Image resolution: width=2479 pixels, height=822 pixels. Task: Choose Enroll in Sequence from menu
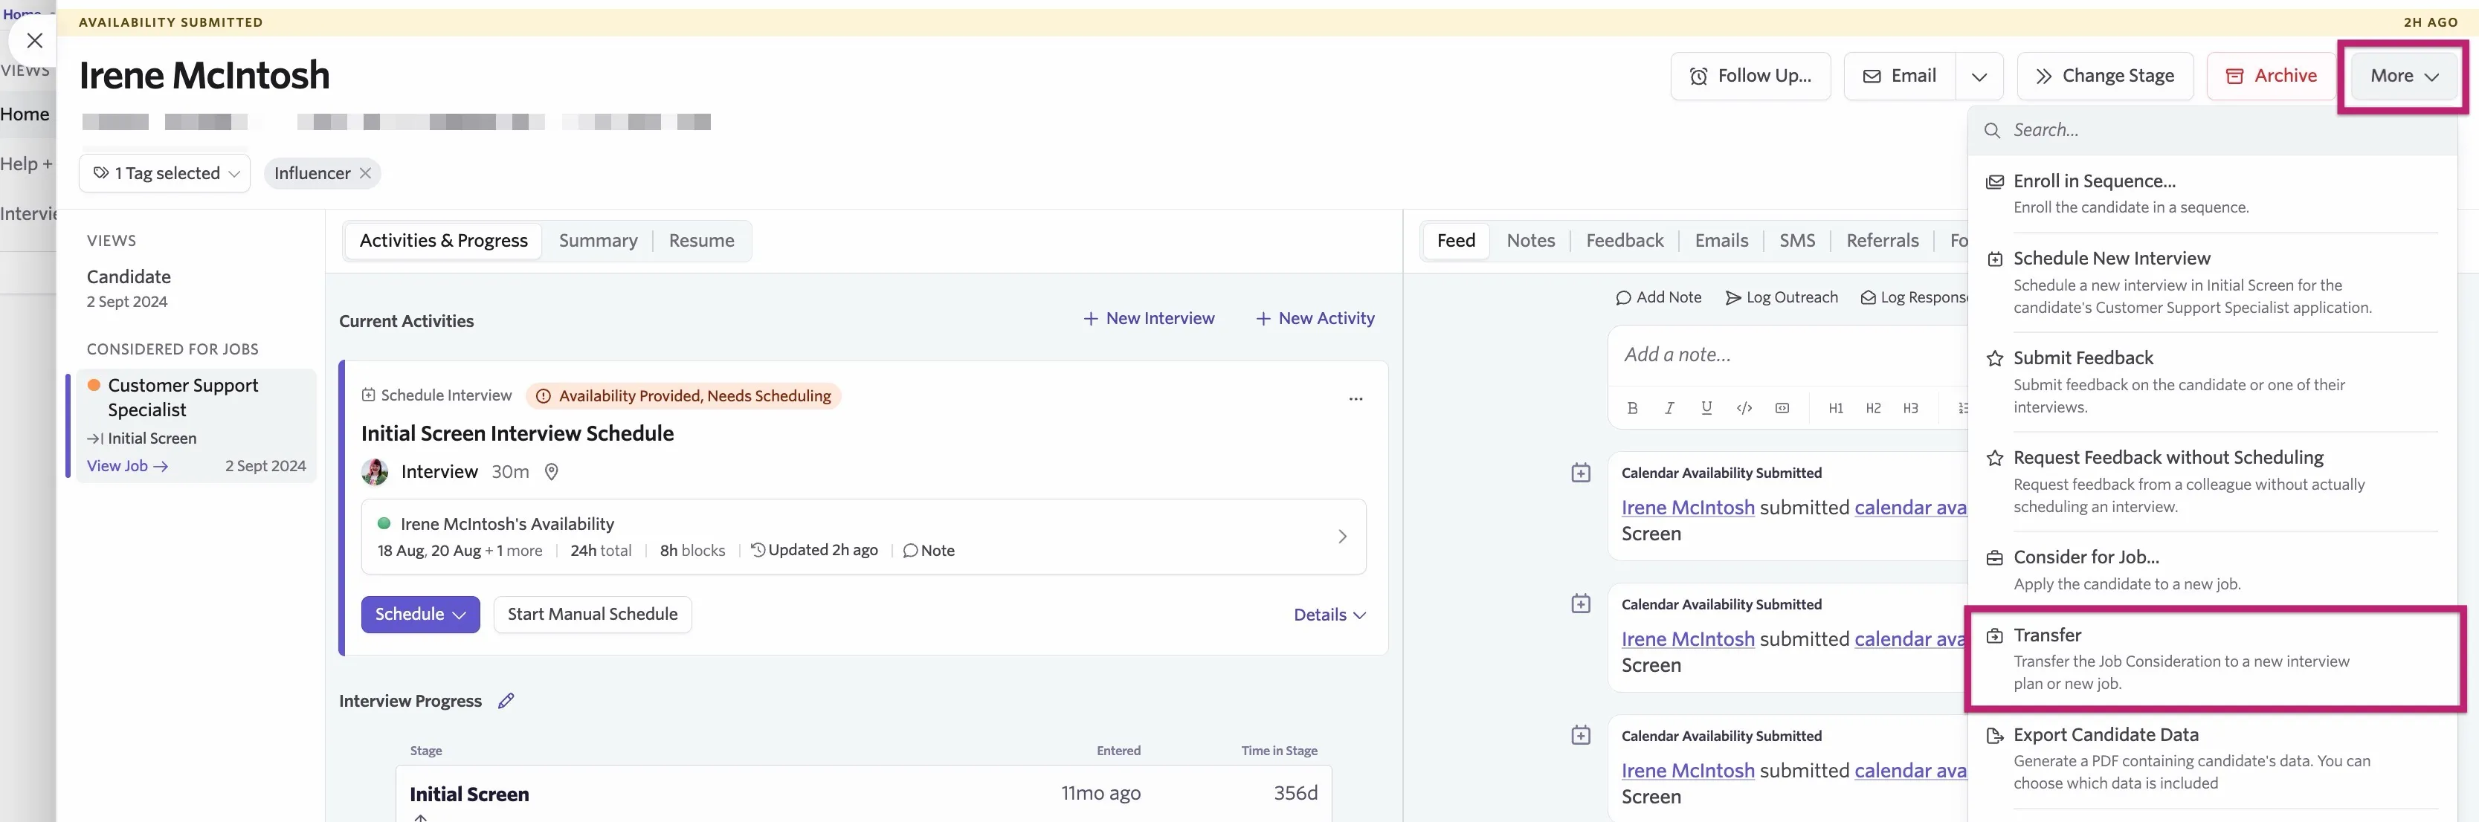point(2211,193)
